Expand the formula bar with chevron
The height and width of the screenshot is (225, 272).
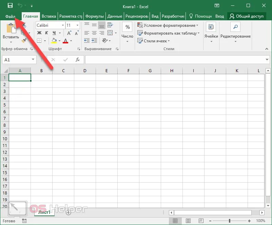pos(267,59)
